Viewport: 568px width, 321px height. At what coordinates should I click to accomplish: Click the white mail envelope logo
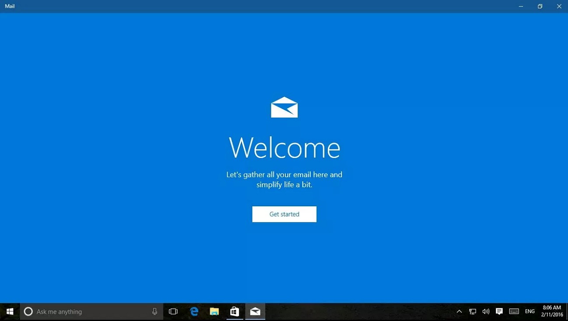284,107
